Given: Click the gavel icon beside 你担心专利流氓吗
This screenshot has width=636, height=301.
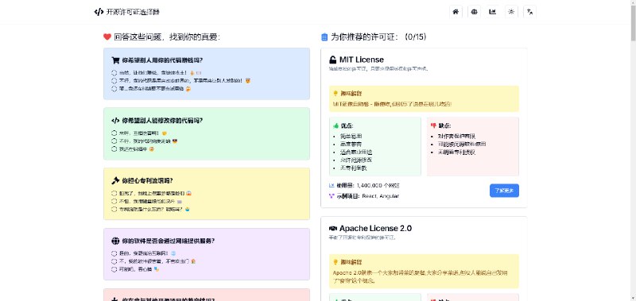Looking at the screenshot, I should tap(115, 181).
